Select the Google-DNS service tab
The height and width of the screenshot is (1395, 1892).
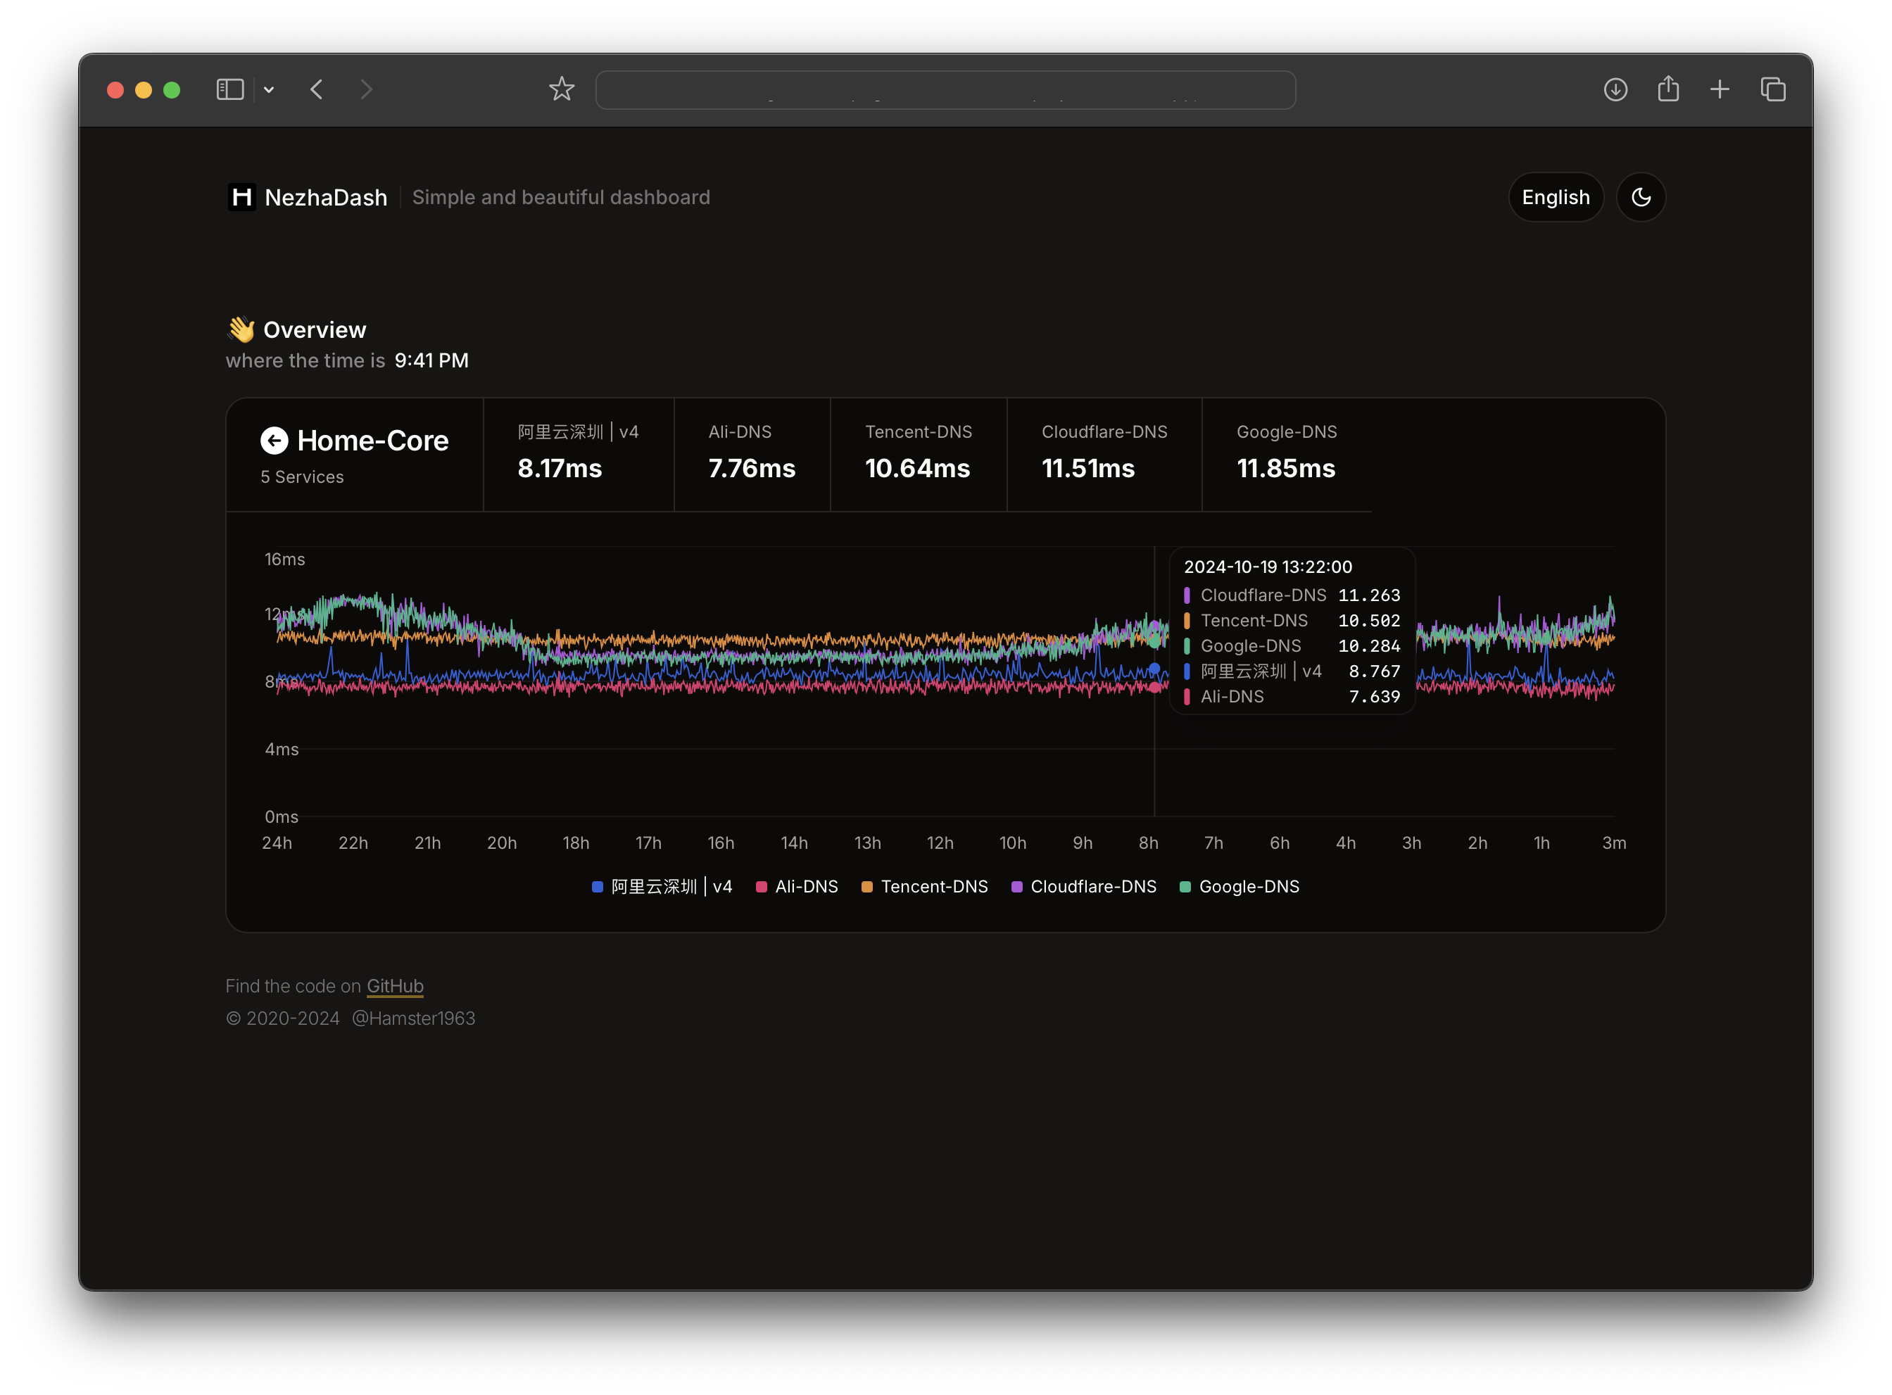1285,454
